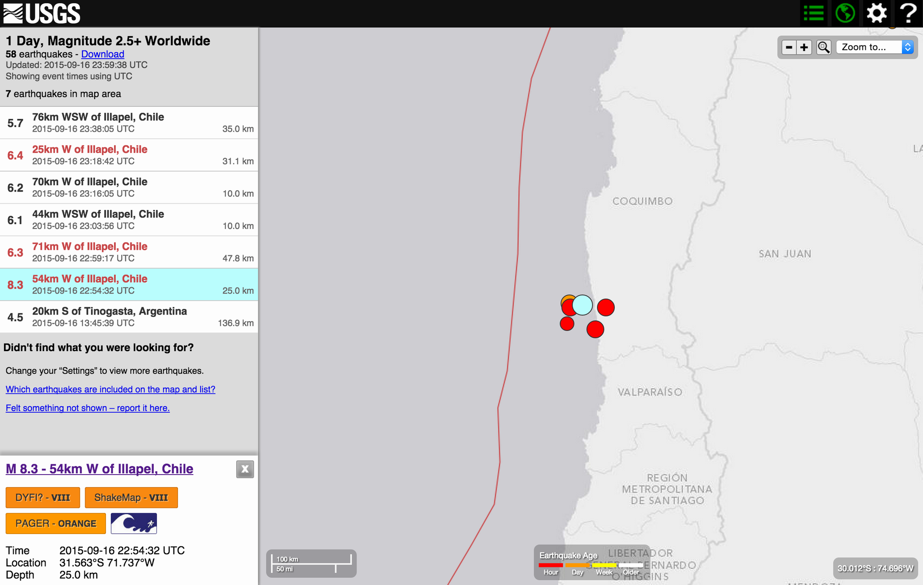Click the SAN JUAN region label on map
923x585 pixels.
coord(785,254)
